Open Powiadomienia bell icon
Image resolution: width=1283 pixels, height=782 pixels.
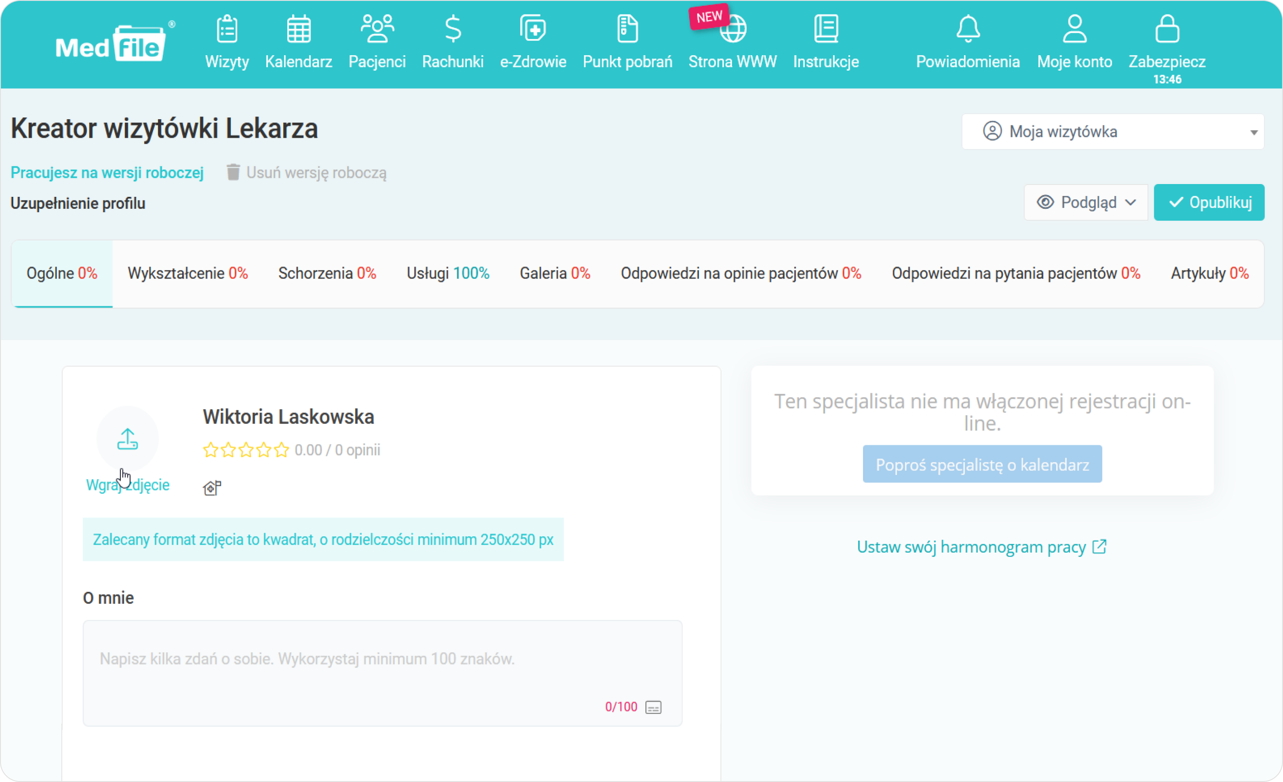click(968, 29)
